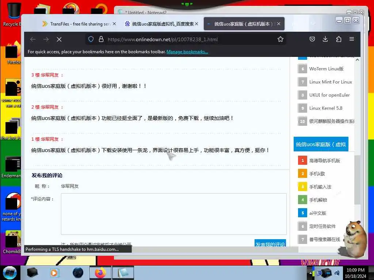Open WoTerm Linux版 ranking entry
The image size is (374, 280).
(326, 69)
